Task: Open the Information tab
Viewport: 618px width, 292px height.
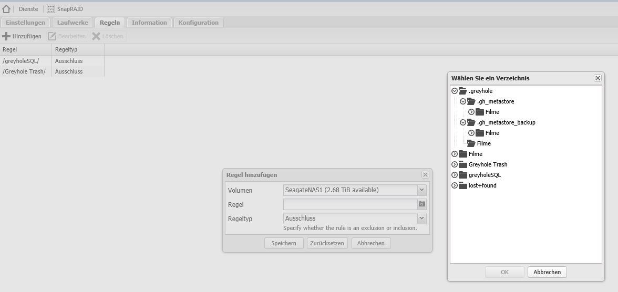Action: pyautogui.click(x=149, y=23)
